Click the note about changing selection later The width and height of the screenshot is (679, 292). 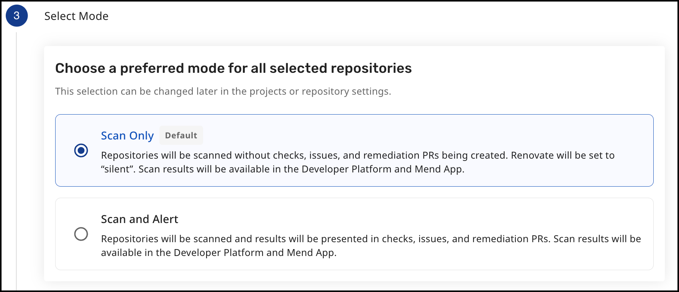pyautogui.click(x=223, y=92)
